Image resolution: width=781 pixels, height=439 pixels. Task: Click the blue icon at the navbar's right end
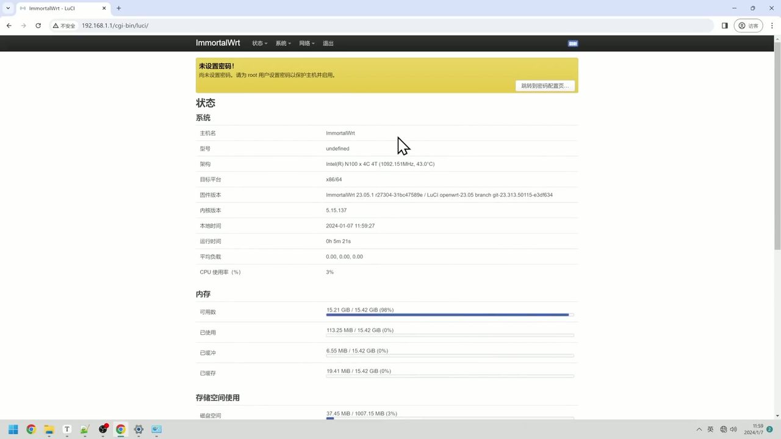[x=572, y=43]
